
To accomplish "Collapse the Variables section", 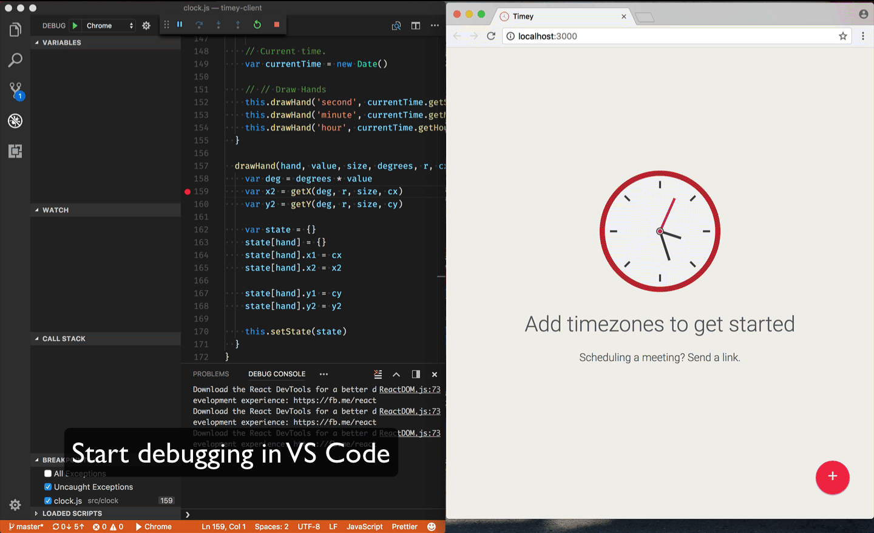I will 61,42.
